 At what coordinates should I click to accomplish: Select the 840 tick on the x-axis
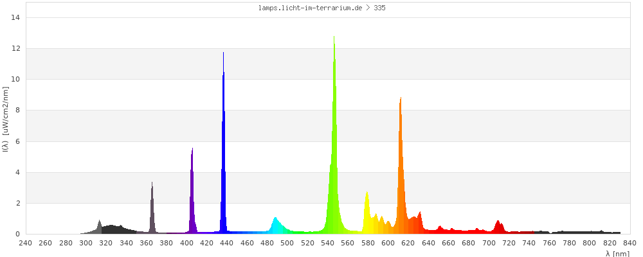(629, 243)
